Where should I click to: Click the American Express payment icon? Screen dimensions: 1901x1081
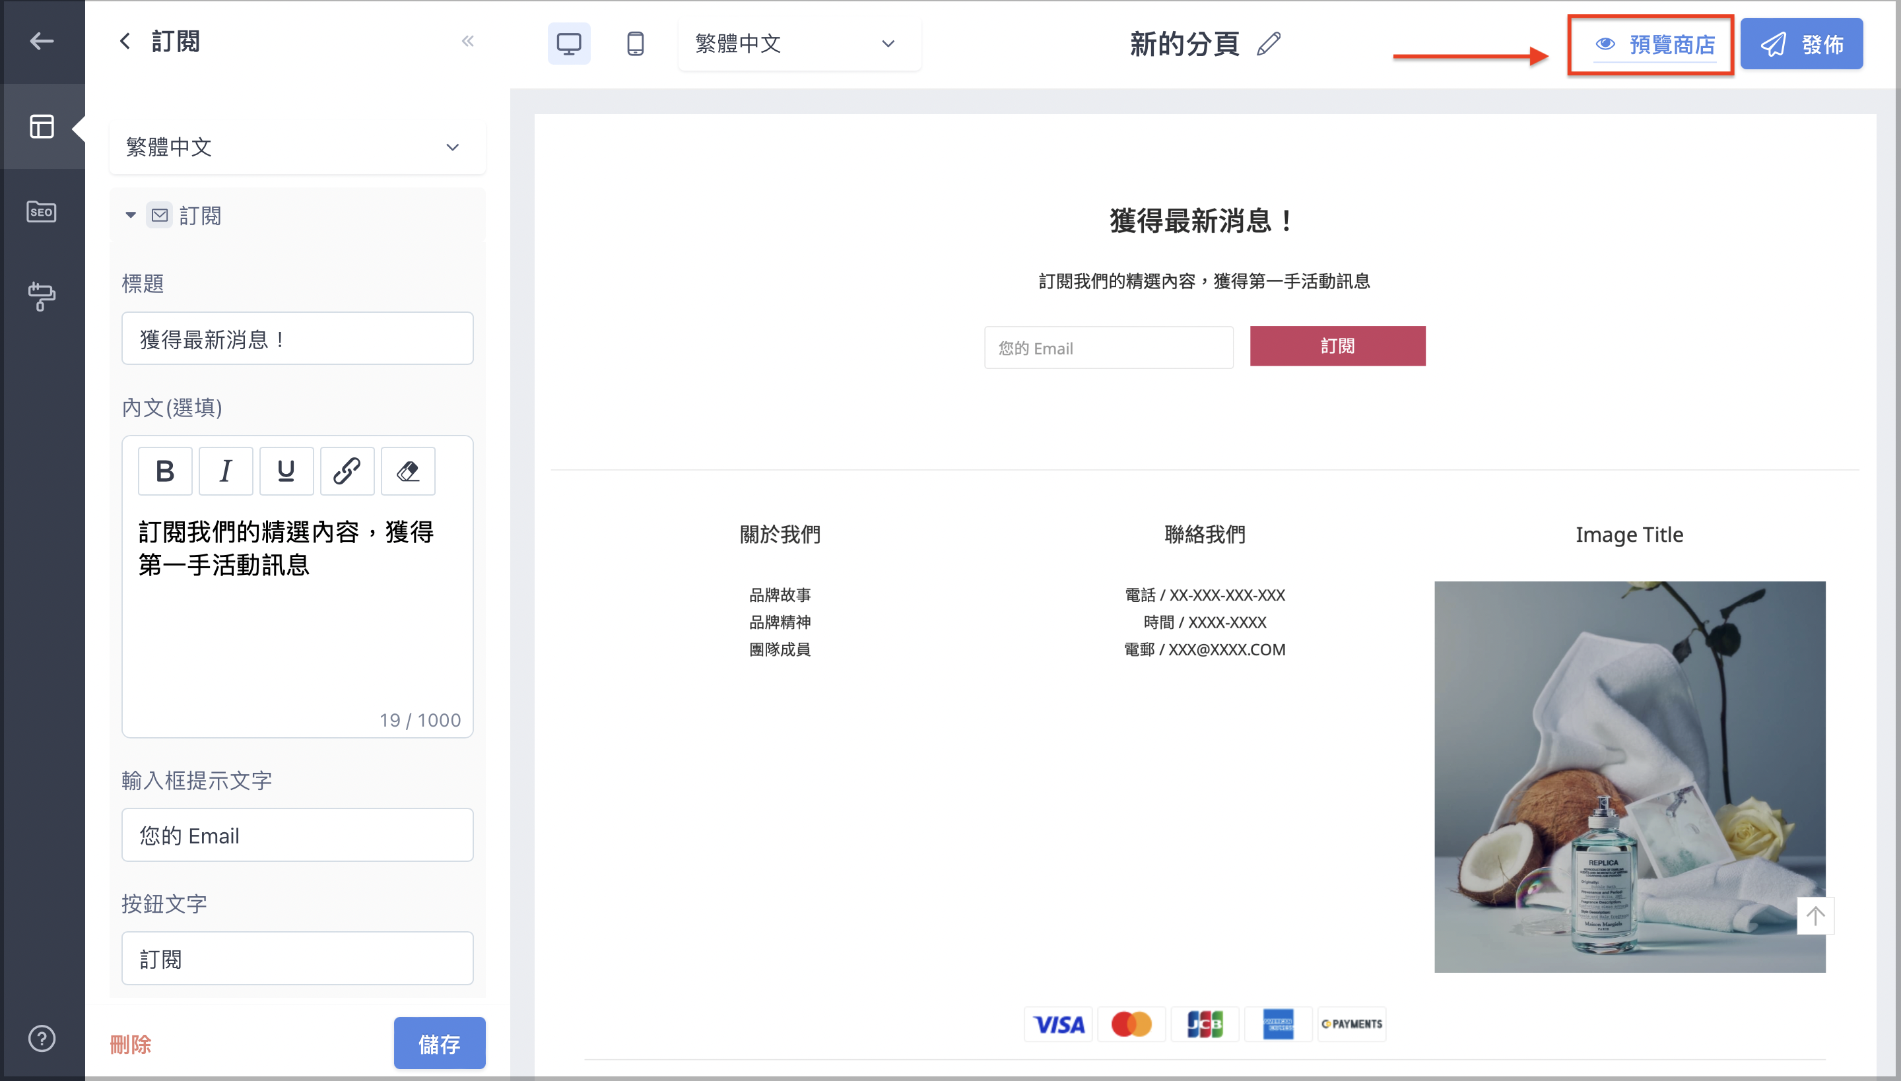1278,1024
